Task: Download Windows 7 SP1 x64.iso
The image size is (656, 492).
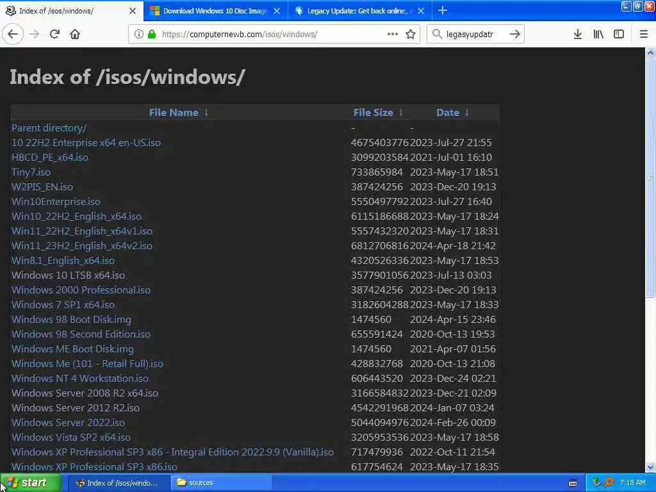Action: pyautogui.click(x=63, y=304)
